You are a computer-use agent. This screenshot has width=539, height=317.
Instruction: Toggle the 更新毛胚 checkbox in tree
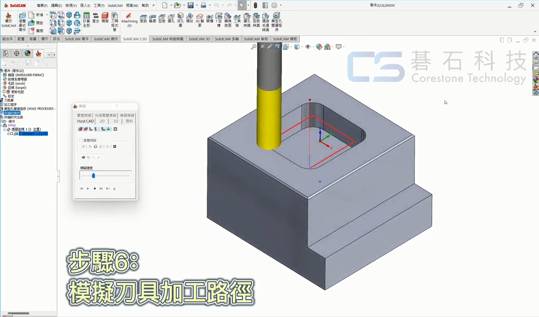point(4,92)
